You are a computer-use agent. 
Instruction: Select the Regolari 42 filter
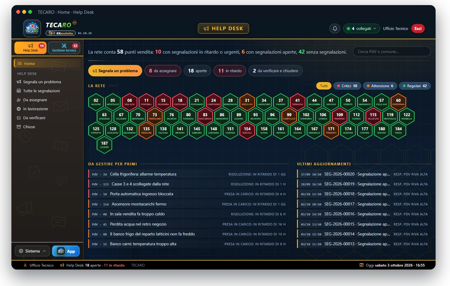(x=415, y=86)
